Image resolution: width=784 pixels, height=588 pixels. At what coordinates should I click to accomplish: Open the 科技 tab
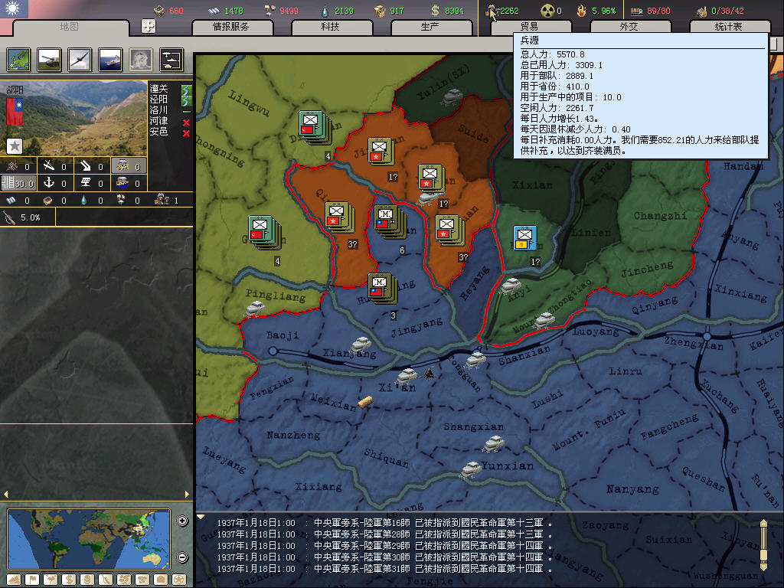(x=331, y=27)
